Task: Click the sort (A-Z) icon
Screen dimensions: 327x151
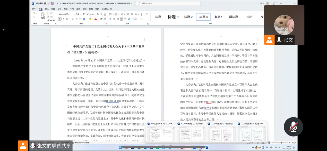Action: pos(142,14)
